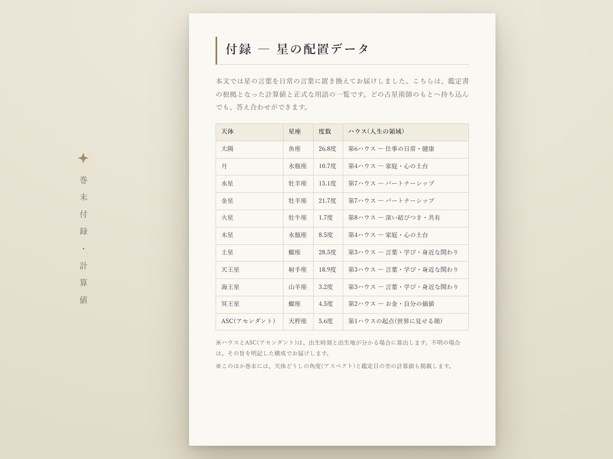The image size is (613, 459).
Task: Click 水瓶座 in the 木星 row
Action: tap(298, 235)
